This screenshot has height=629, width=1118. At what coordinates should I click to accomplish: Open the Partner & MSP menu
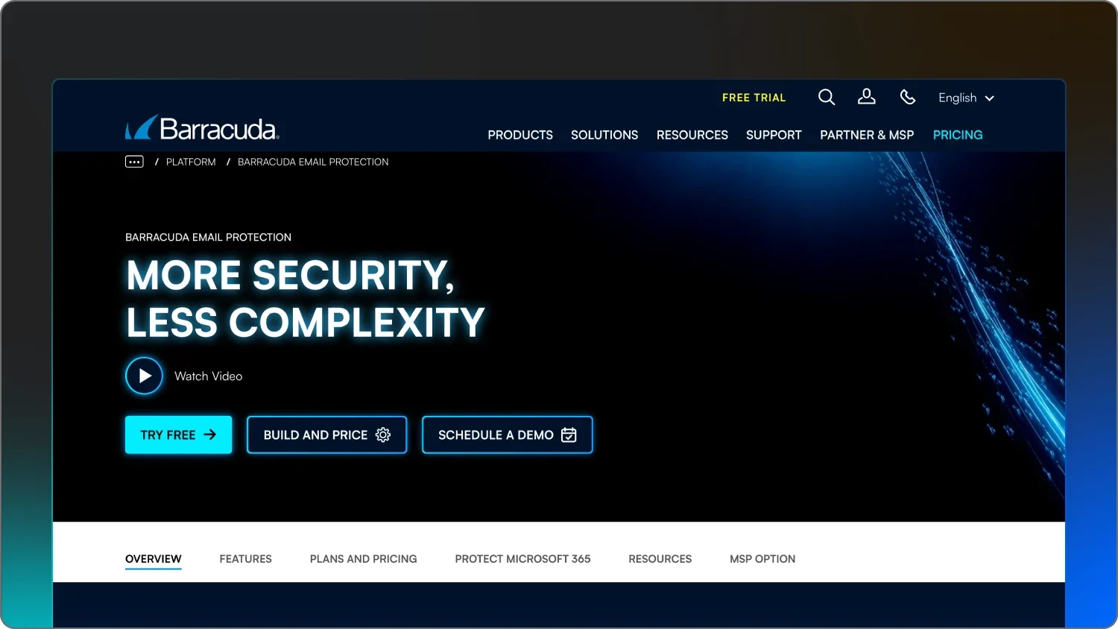(867, 135)
